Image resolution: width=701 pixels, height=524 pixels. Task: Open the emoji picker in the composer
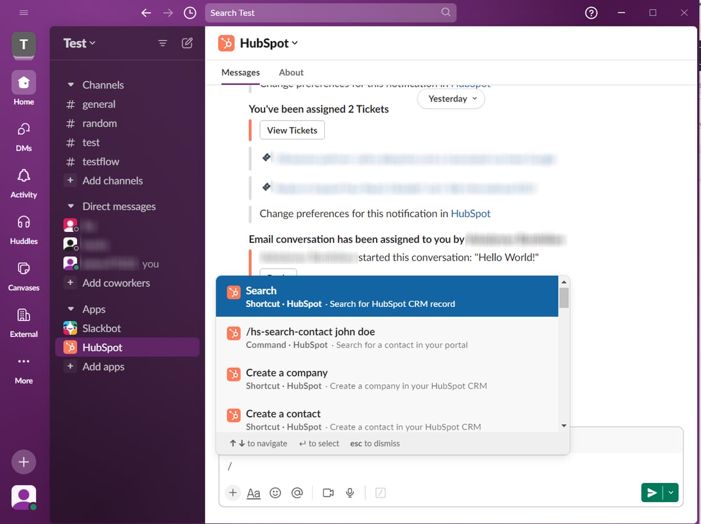coord(275,493)
